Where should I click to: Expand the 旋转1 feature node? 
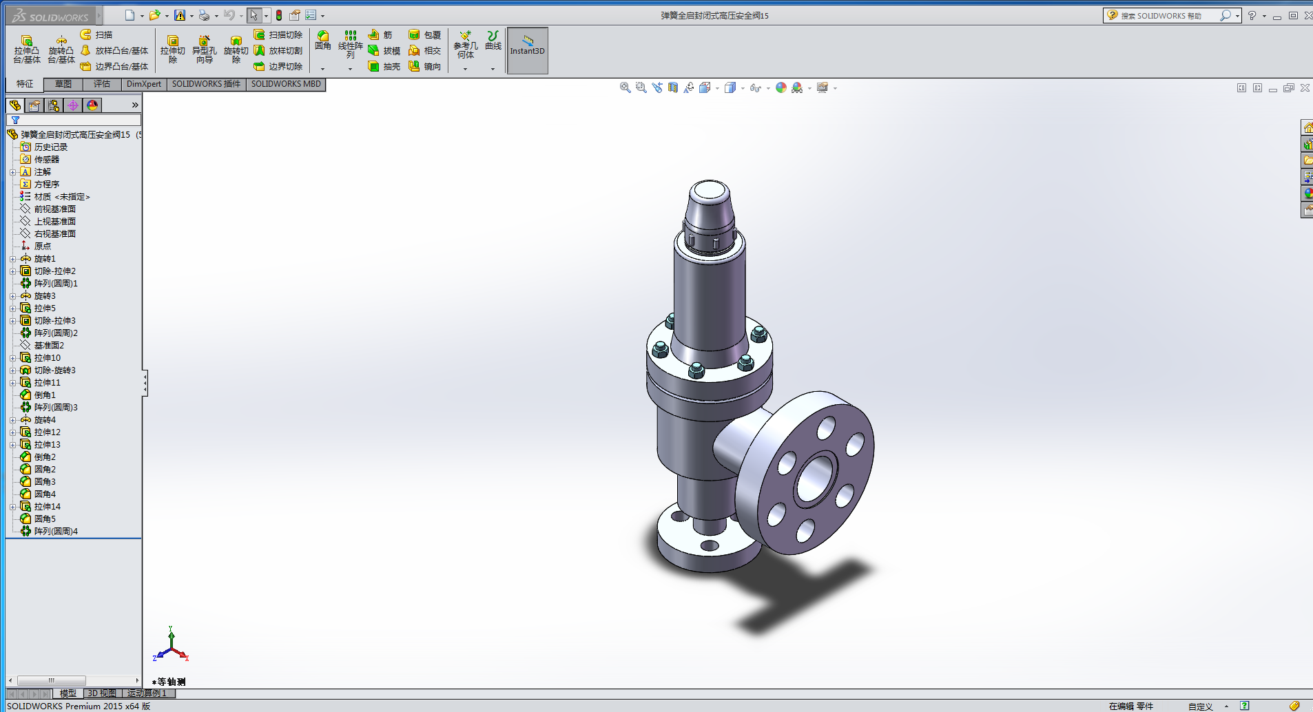12,259
